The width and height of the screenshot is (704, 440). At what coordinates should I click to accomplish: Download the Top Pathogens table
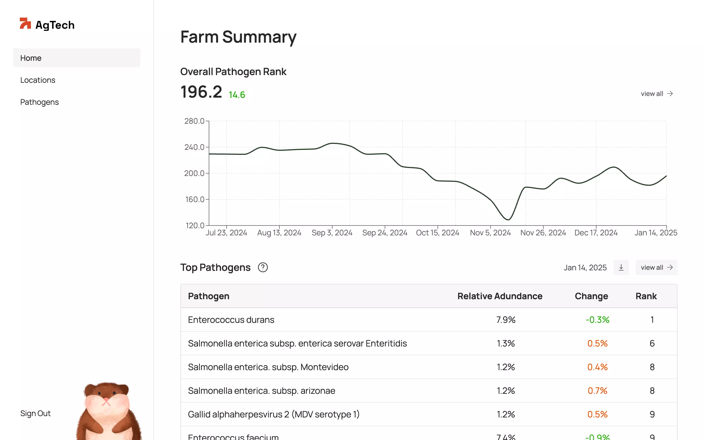[621, 267]
